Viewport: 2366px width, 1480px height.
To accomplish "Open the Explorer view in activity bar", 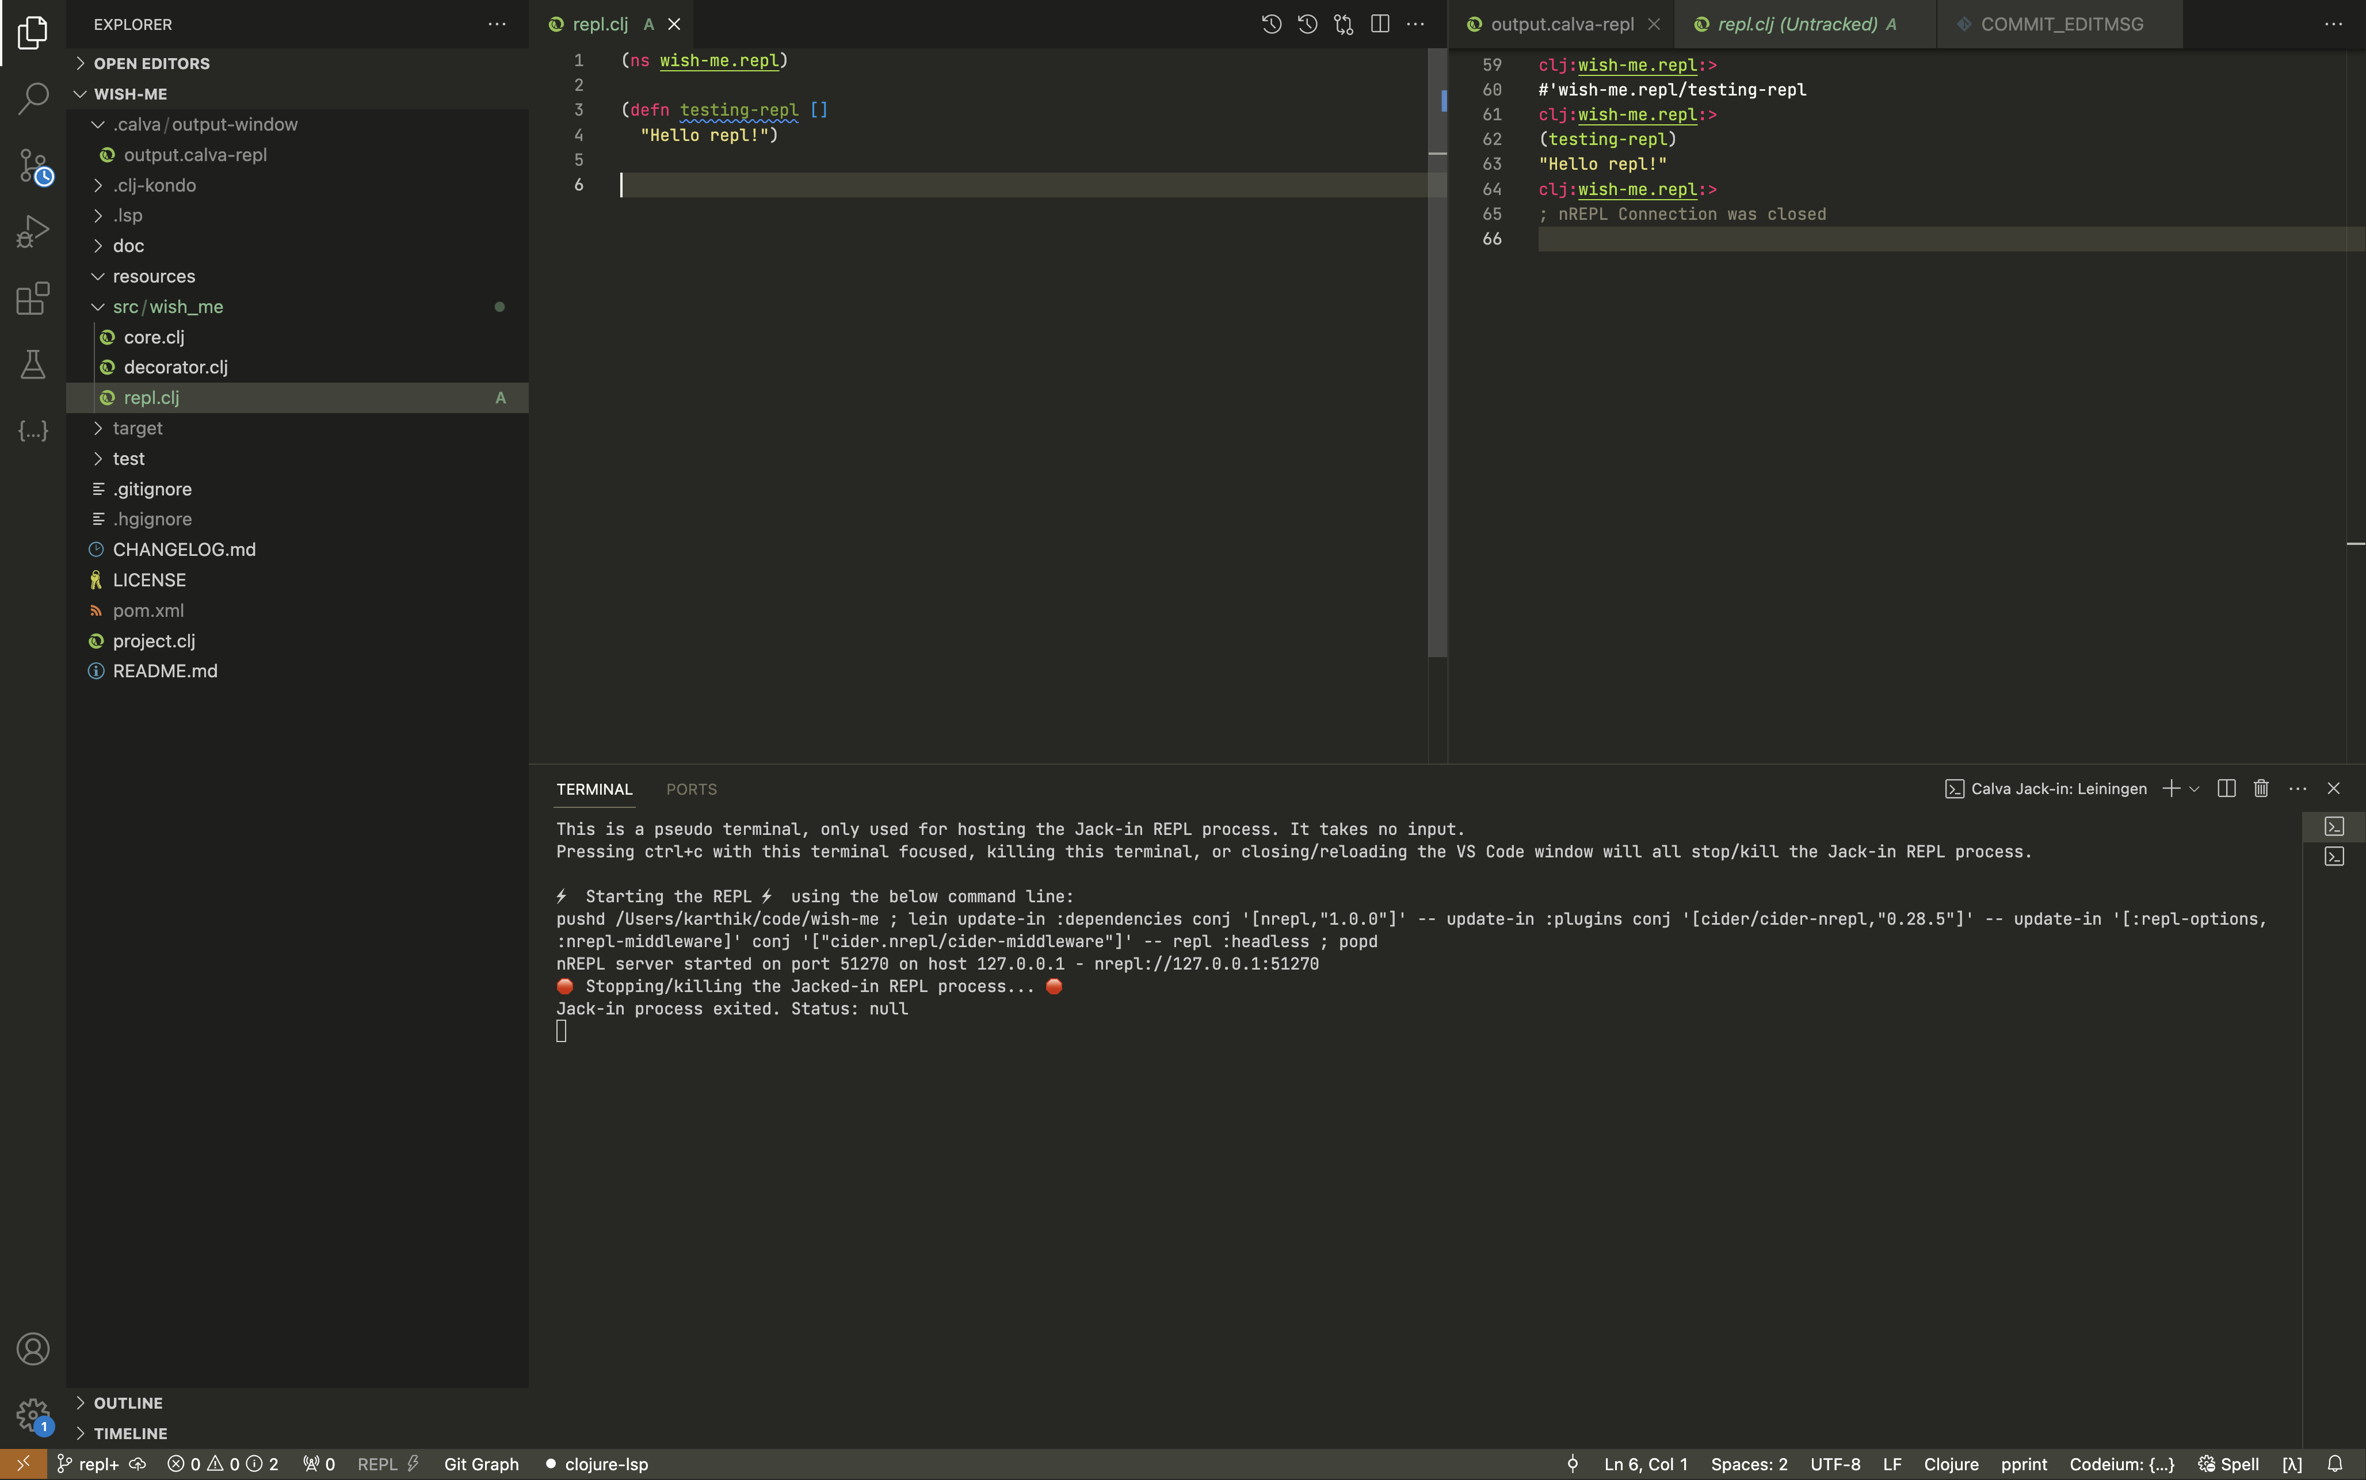I will [32, 32].
